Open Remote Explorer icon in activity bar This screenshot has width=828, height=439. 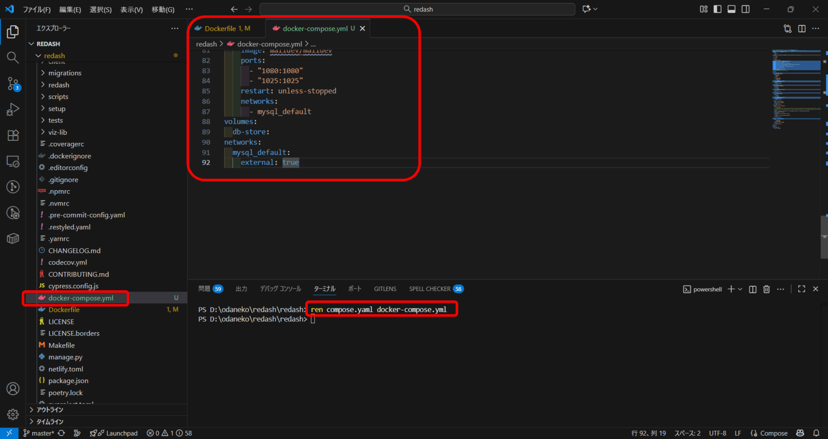coord(13,161)
